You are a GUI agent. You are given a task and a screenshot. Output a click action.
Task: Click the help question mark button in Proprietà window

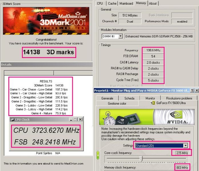[192, 90]
